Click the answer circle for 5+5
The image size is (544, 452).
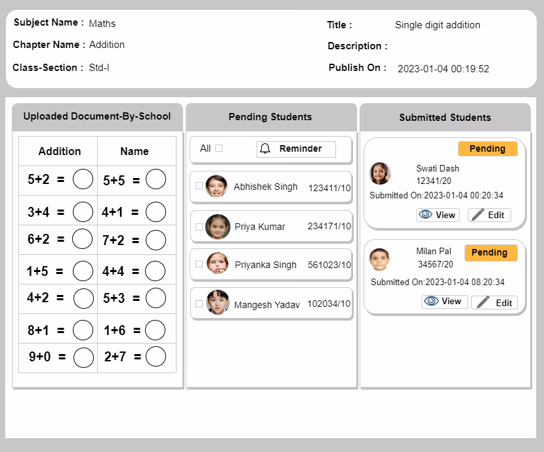[156, 179]
